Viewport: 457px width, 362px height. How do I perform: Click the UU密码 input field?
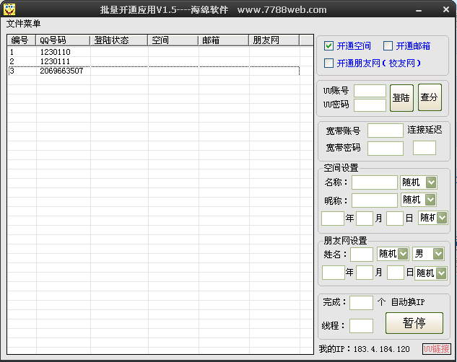(x=370, y=105)
